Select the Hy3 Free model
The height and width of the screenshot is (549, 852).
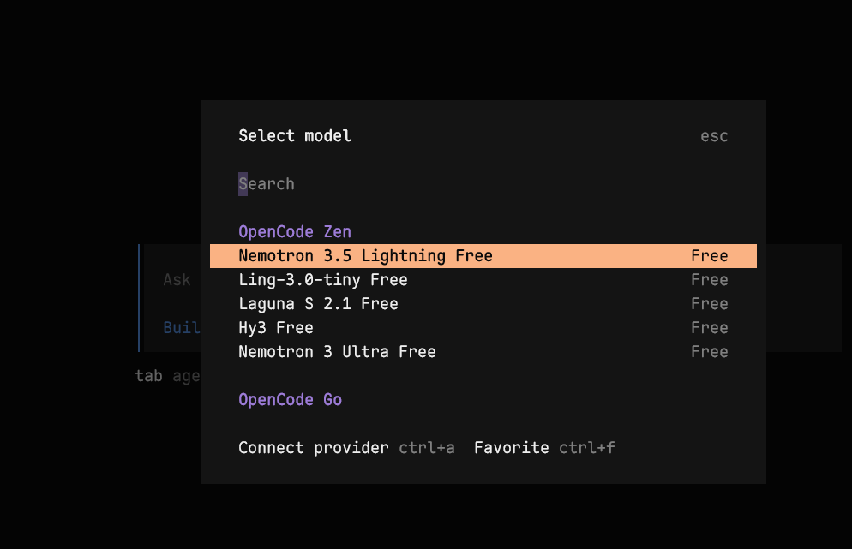(483, 327)
